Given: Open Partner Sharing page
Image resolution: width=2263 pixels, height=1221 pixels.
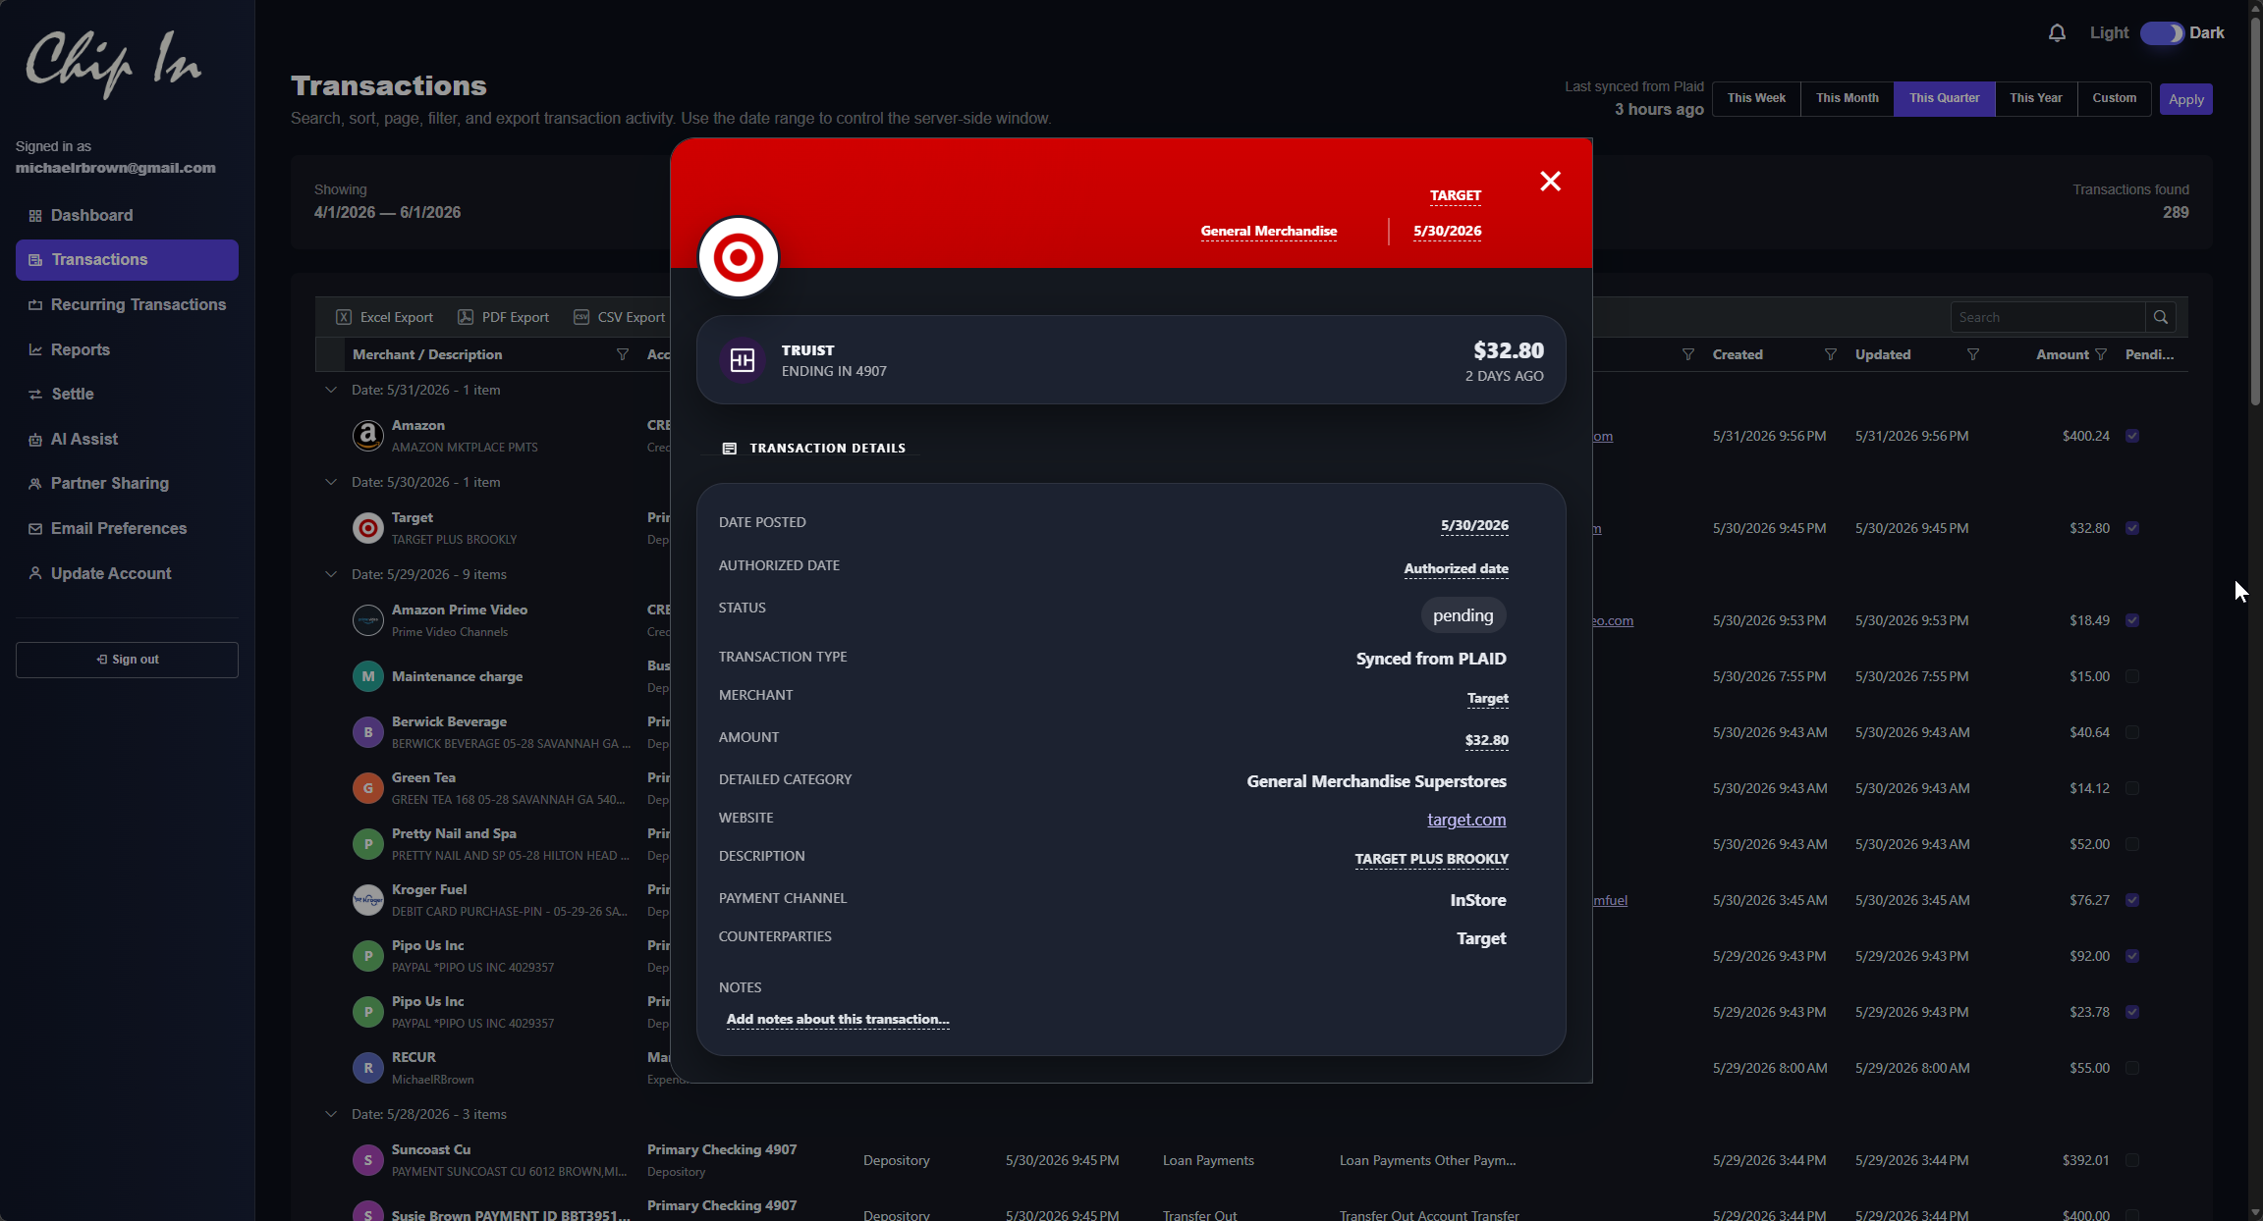Looking at the screenshot, I should 127,483.
